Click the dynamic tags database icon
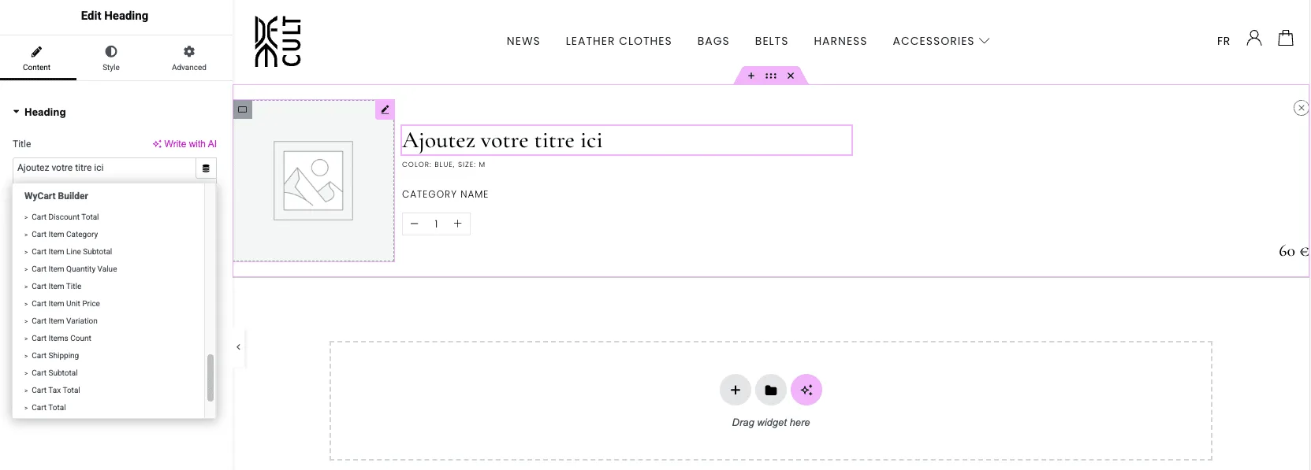The image size is (1311, 470). pos(206,168)
